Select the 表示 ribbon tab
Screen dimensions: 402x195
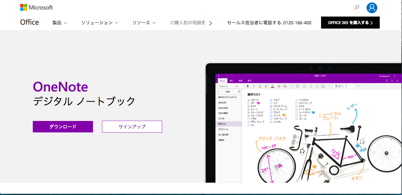pos(249,81)
